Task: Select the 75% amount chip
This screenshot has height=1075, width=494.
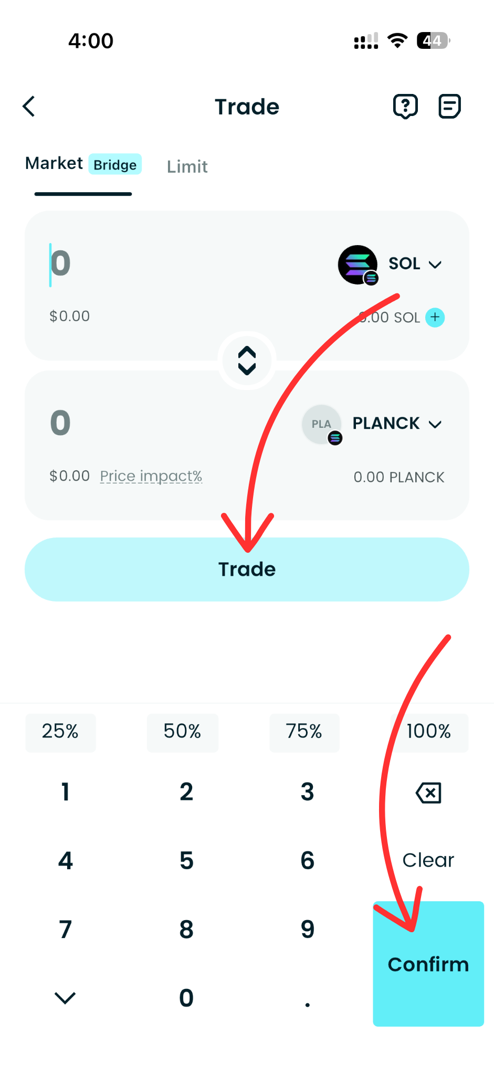Action: (x=304, y=732)
